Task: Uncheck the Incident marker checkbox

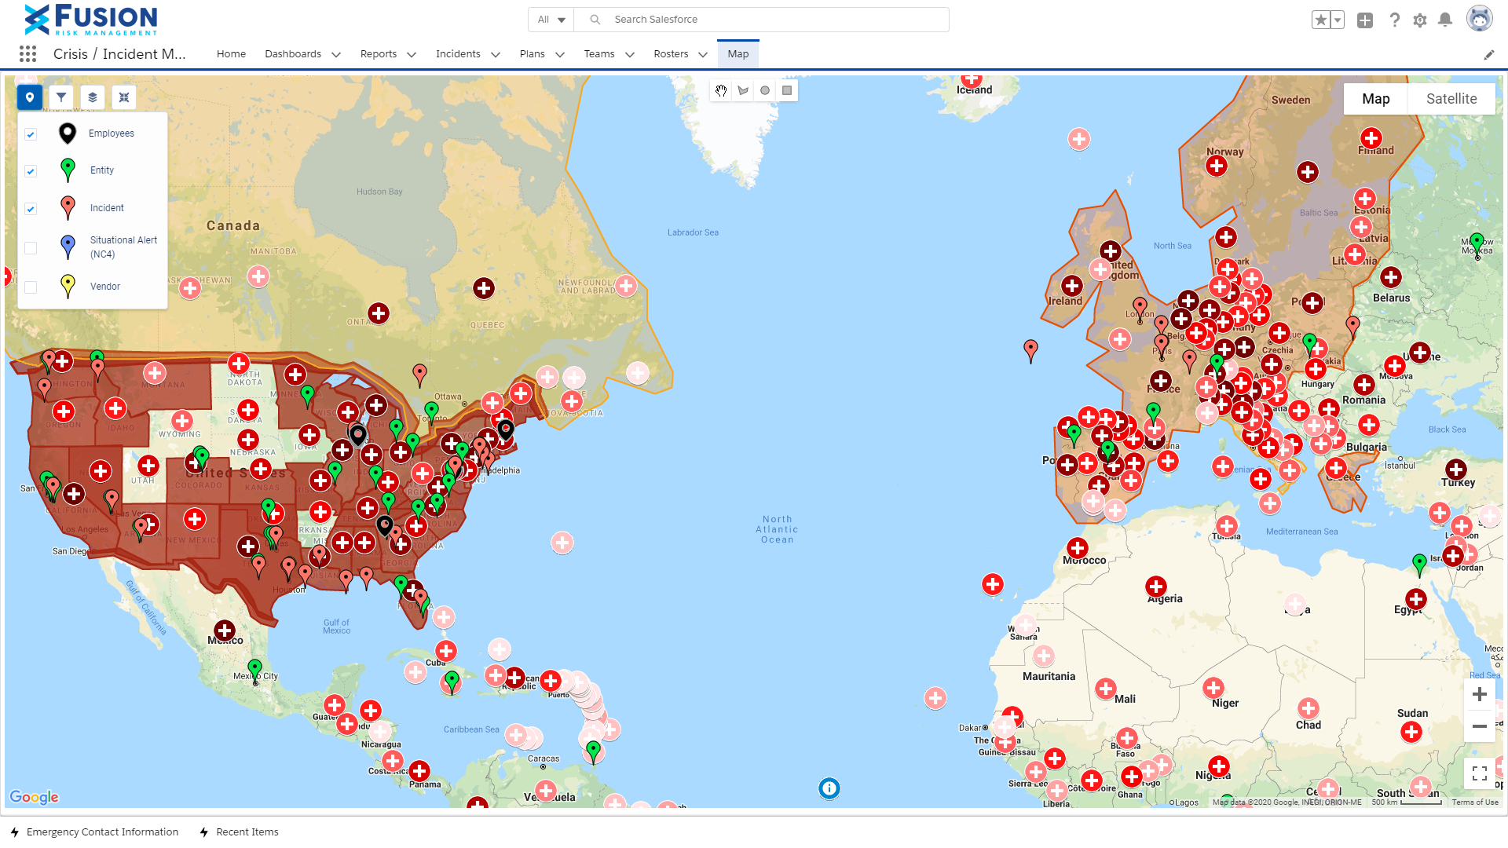Action: click(31, 209)
